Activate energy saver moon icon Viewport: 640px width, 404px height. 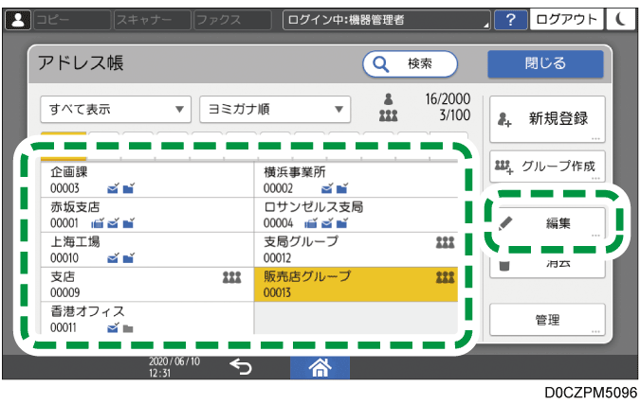[620, 20]
